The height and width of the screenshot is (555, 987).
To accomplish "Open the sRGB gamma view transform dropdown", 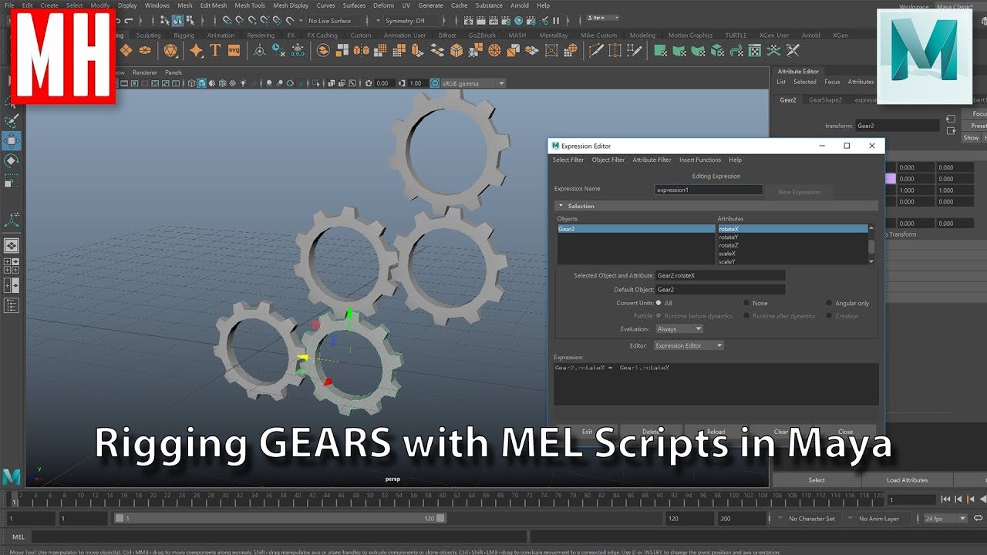I will [x=473, y=83].
